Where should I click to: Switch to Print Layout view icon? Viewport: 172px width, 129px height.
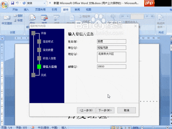(x=114, y=128)
